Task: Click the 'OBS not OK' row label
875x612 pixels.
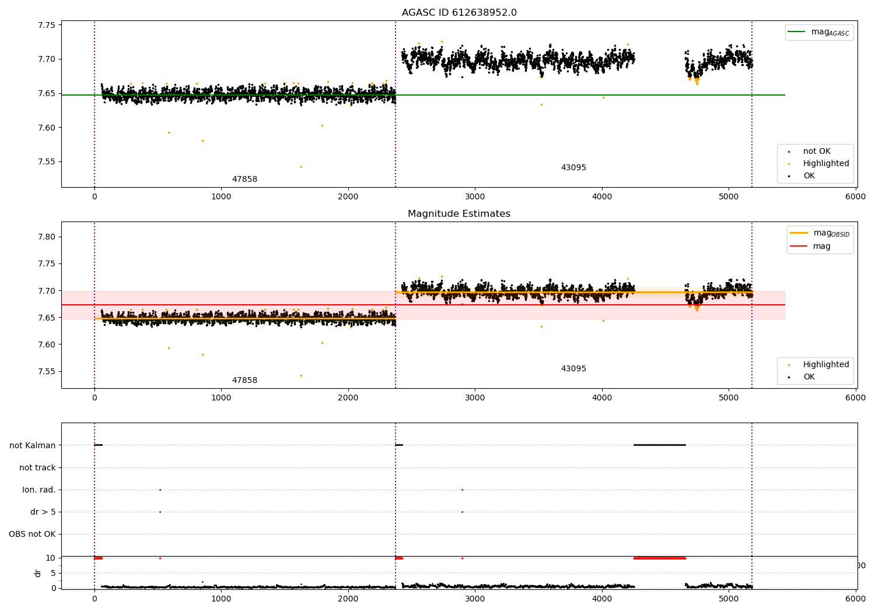Action: pyautogui.click(x=32, y=534)
